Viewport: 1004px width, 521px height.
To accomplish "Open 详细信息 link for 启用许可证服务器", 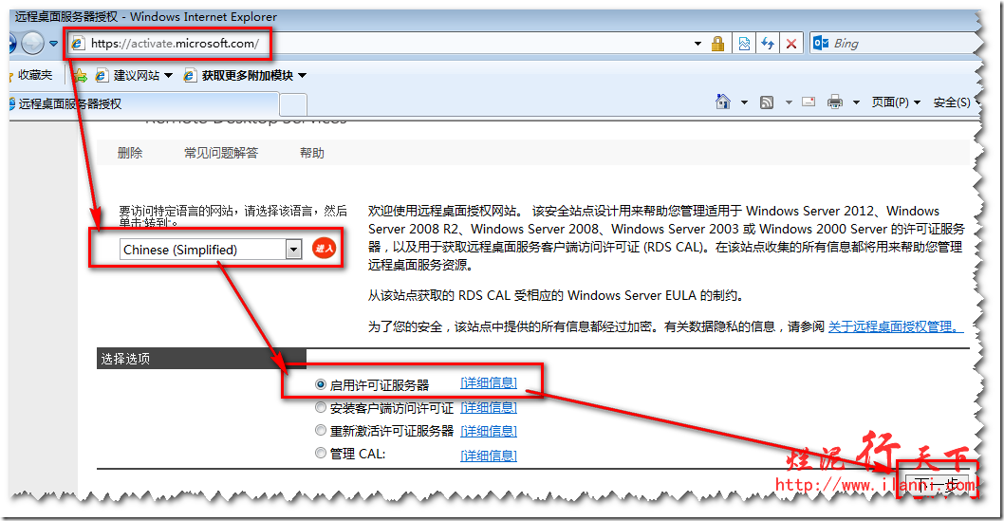I will 489,382.
